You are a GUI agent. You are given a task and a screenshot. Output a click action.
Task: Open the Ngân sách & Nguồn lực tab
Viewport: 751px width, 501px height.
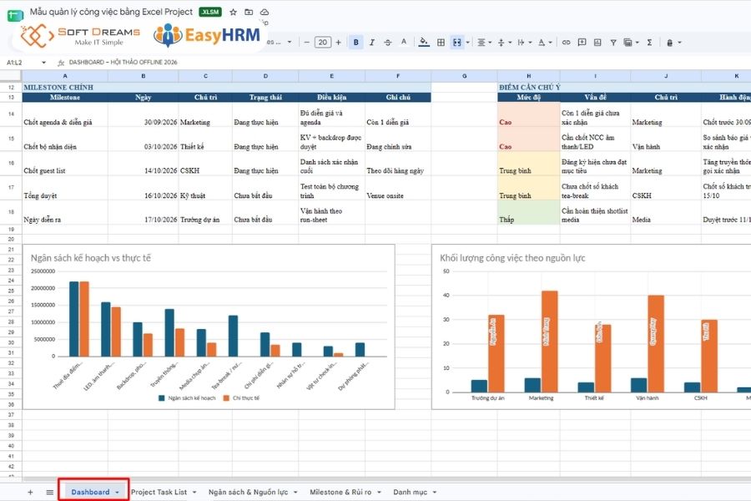click(x=248, y=492)
